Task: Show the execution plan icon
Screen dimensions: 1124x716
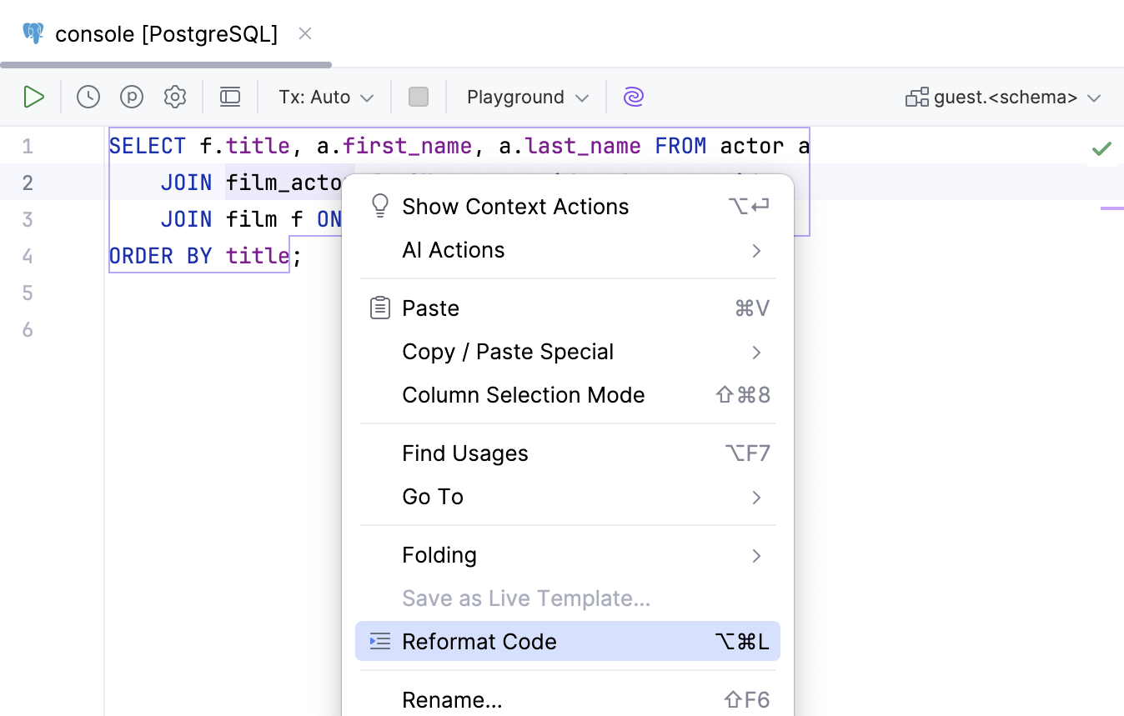Action: point(131,97)
